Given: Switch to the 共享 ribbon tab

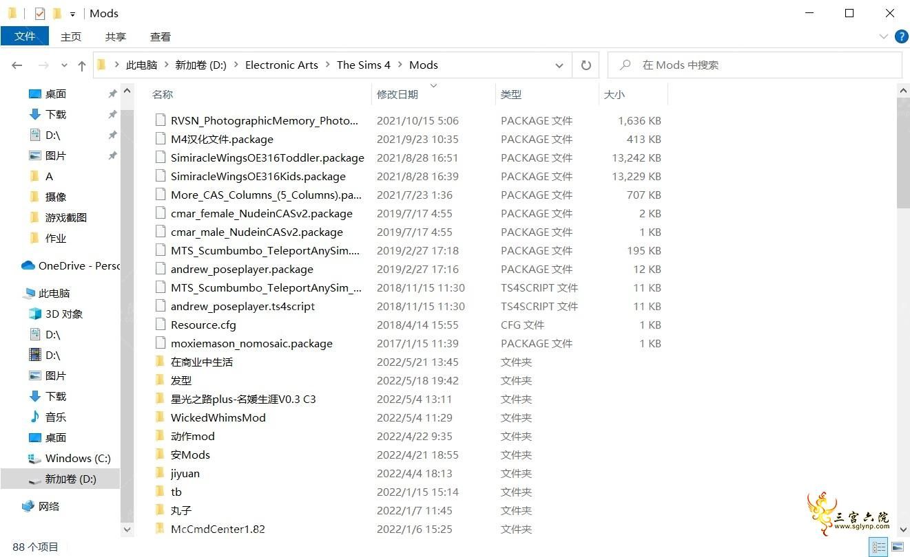Looking at the screenshot, I should pyautogui.click(x=116, y=36).
